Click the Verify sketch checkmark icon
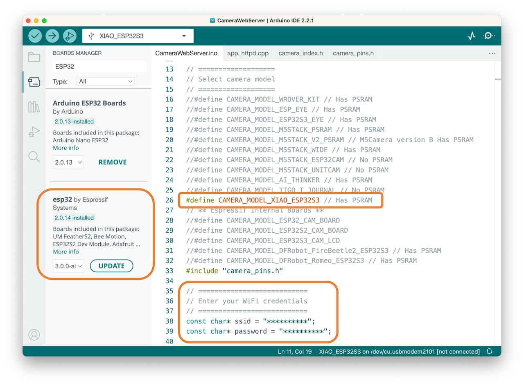Image resolution: width=524 pixels, height=386 pixels. click(35, 36)
